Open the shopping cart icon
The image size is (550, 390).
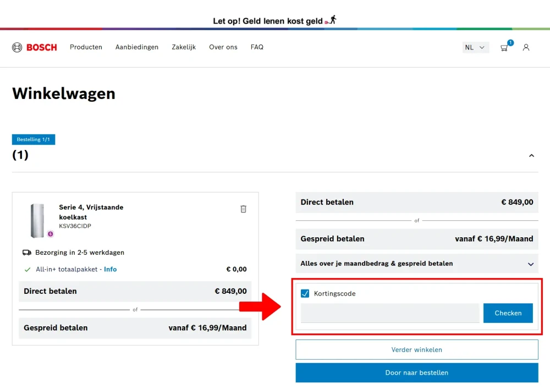click(504, 48)
